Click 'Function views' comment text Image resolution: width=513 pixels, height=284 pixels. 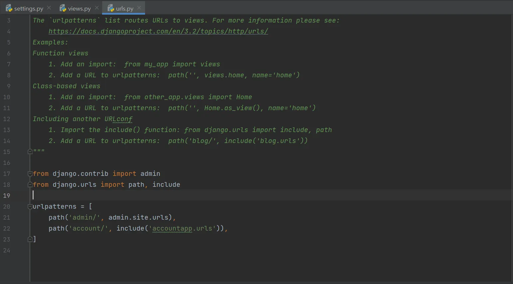61,53
